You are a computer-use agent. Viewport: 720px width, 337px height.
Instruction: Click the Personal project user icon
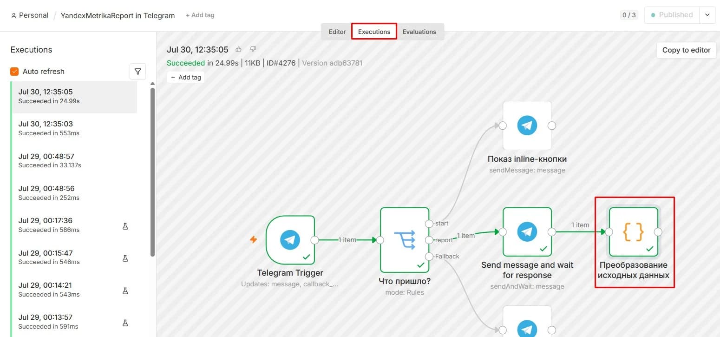pos(13,15)
